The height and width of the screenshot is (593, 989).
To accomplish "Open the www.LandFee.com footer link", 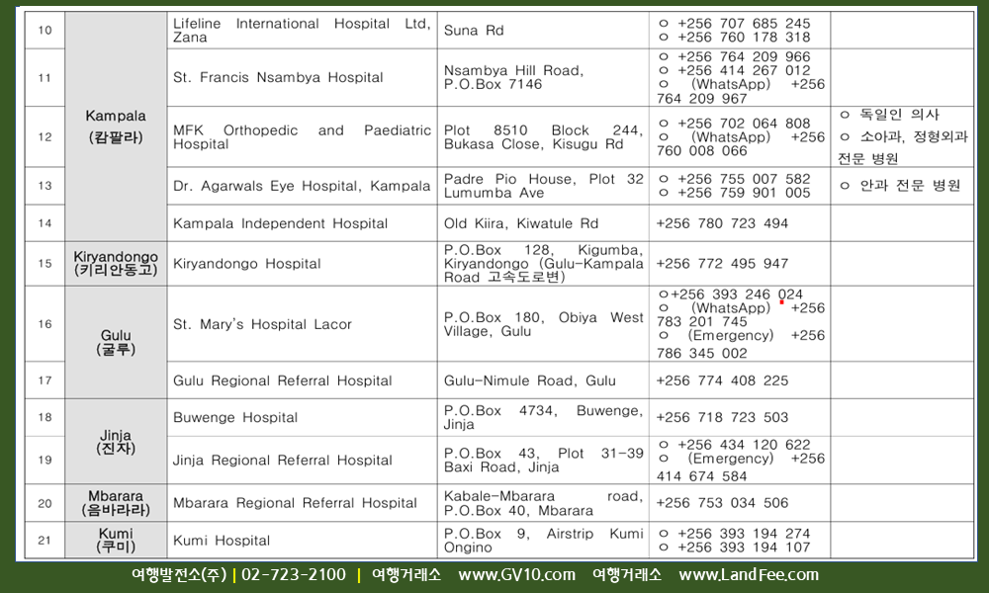I will pyautogui.click(x=748, y=575).
